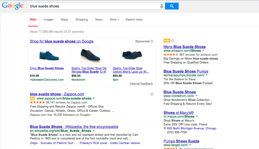Open the Shopping tab
This screenshot has height=149, width=259.
point(82,20)
